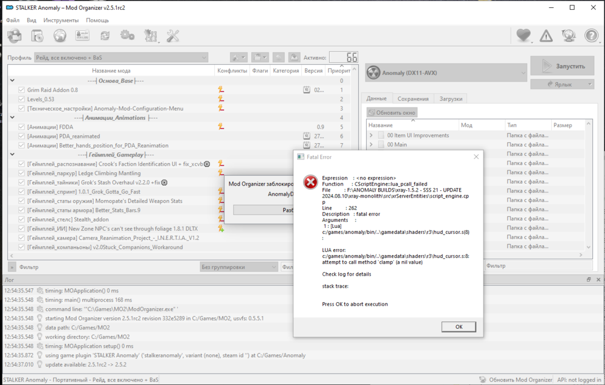
Task: Open the Вид menu
Action: click(31, 20)
